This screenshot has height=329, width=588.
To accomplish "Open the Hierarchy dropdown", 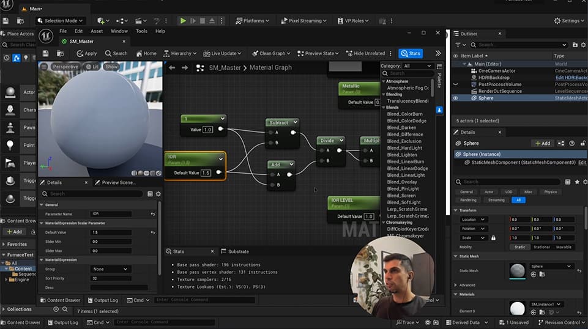I will point(180,53).
